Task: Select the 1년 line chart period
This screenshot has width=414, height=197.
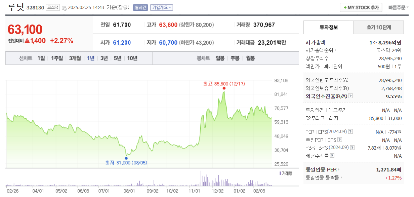Action: point(91,58)
